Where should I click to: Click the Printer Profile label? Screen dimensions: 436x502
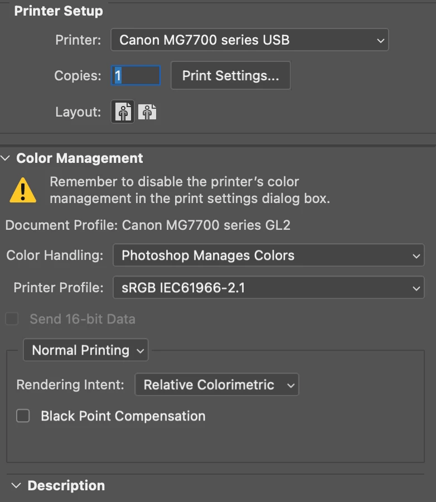click(x=59, y=287)
